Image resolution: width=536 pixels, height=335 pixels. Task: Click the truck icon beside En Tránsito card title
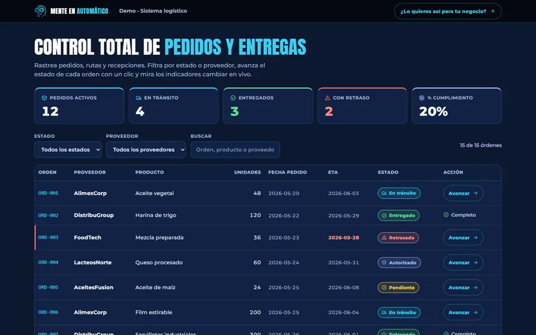coord(138,98)
